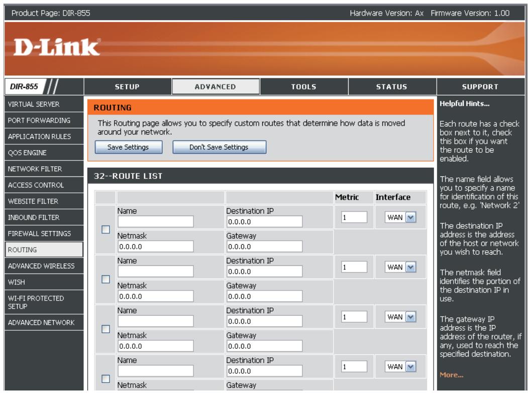
Task: Click the 'Helpful Hints...' heading
Action: point(464,104)
